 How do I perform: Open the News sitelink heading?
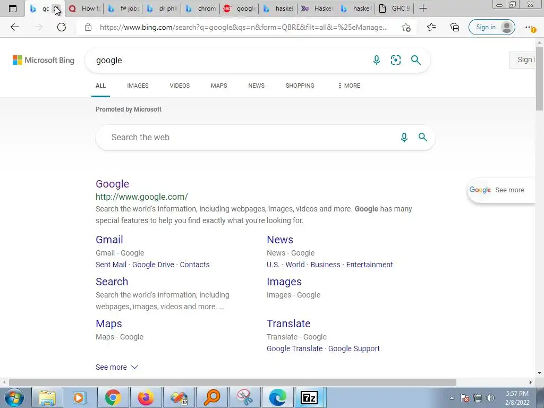(280, 240)
